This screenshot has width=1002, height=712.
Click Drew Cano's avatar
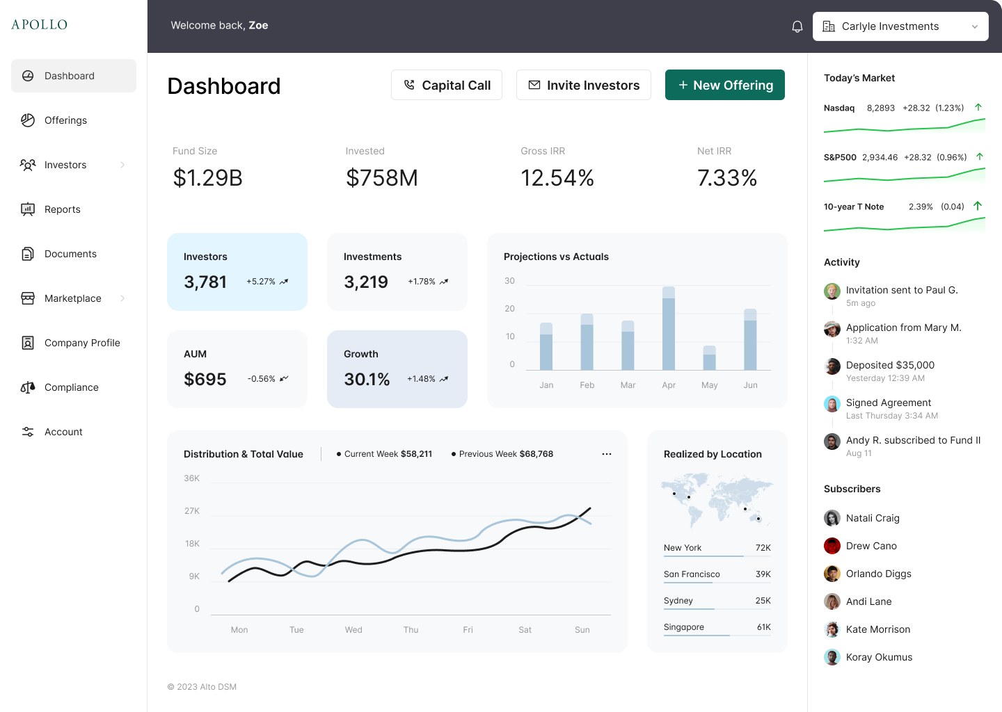click(x=832, y=546)
